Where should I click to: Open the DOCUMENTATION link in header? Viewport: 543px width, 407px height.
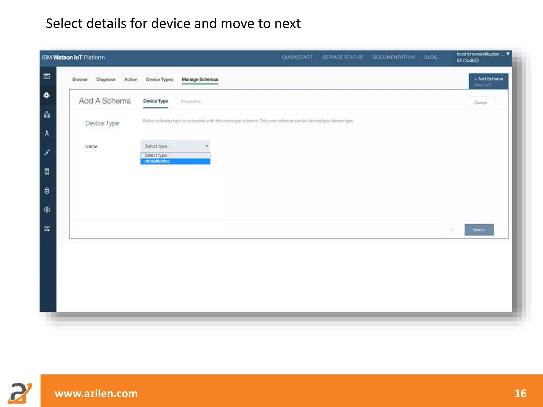coord(393,57)
